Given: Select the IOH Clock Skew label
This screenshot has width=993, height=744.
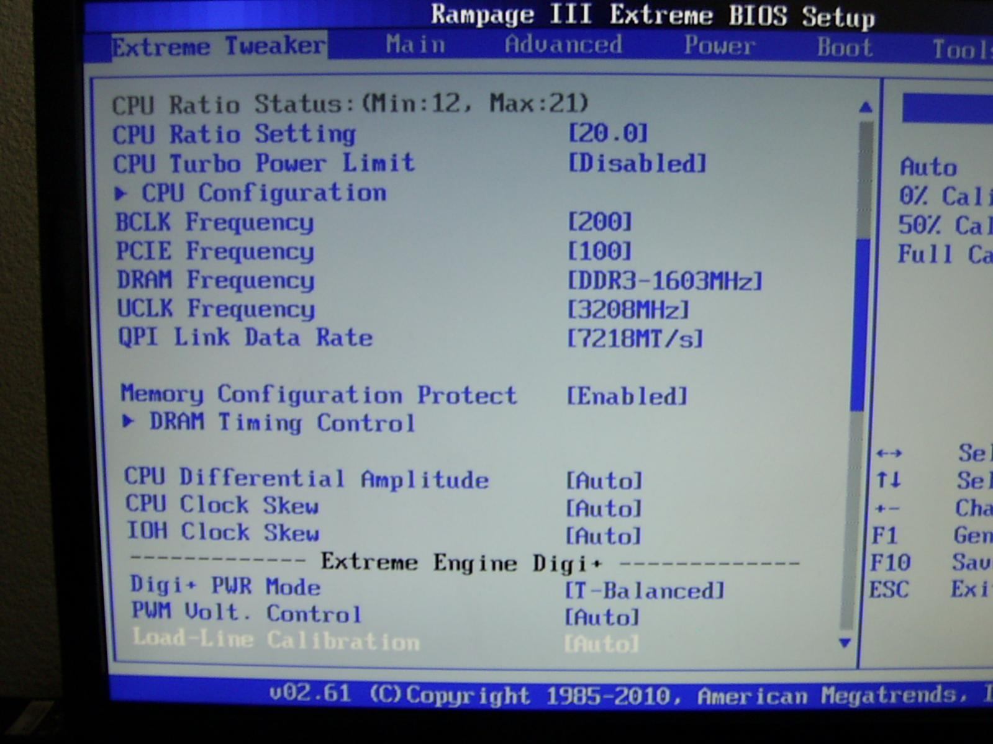Looking at the screenshot, I should coord(224,532).
